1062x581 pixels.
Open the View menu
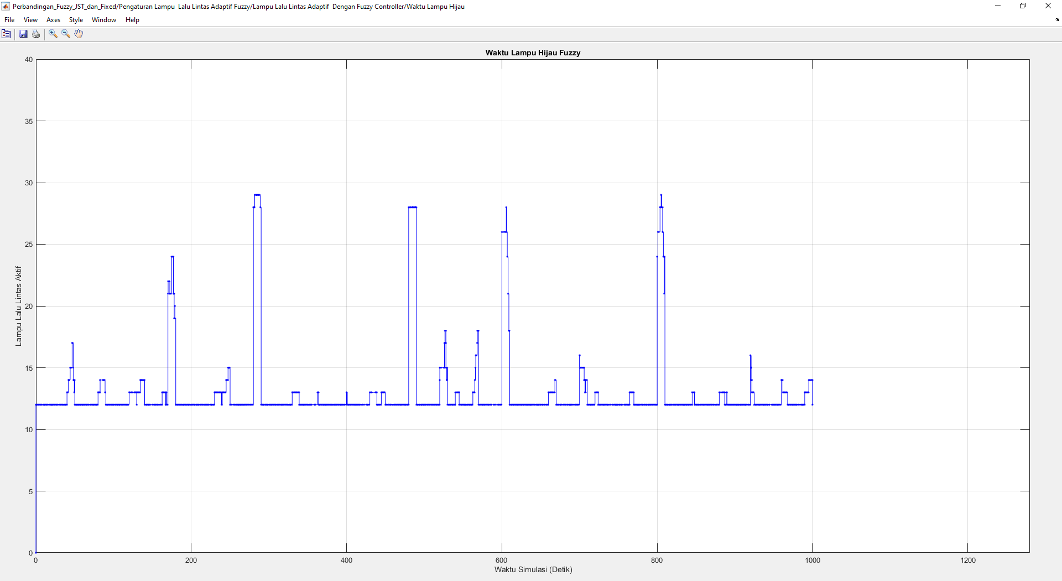tap(30, 20)
